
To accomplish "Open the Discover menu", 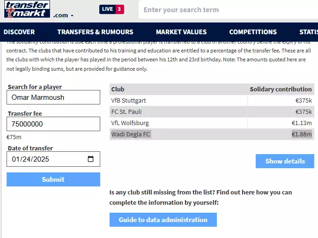I will (19, 32).
